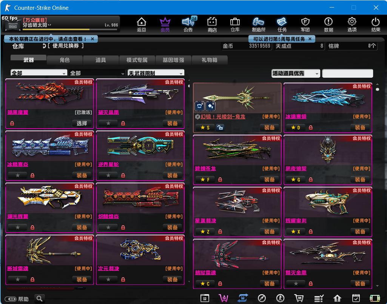Viewport: 387px width, 304px height.
Task: Switch to the 礼物箱 tab
Action: 210,60
